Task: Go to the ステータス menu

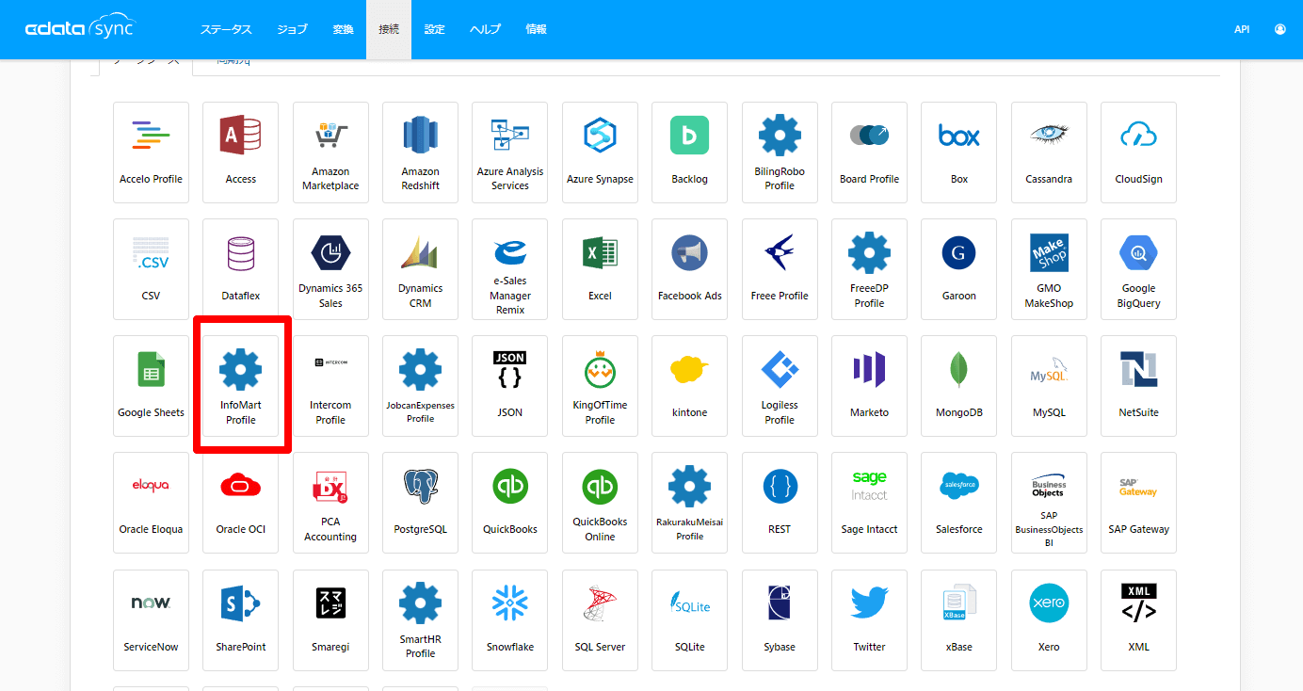Action: [226, 29]
